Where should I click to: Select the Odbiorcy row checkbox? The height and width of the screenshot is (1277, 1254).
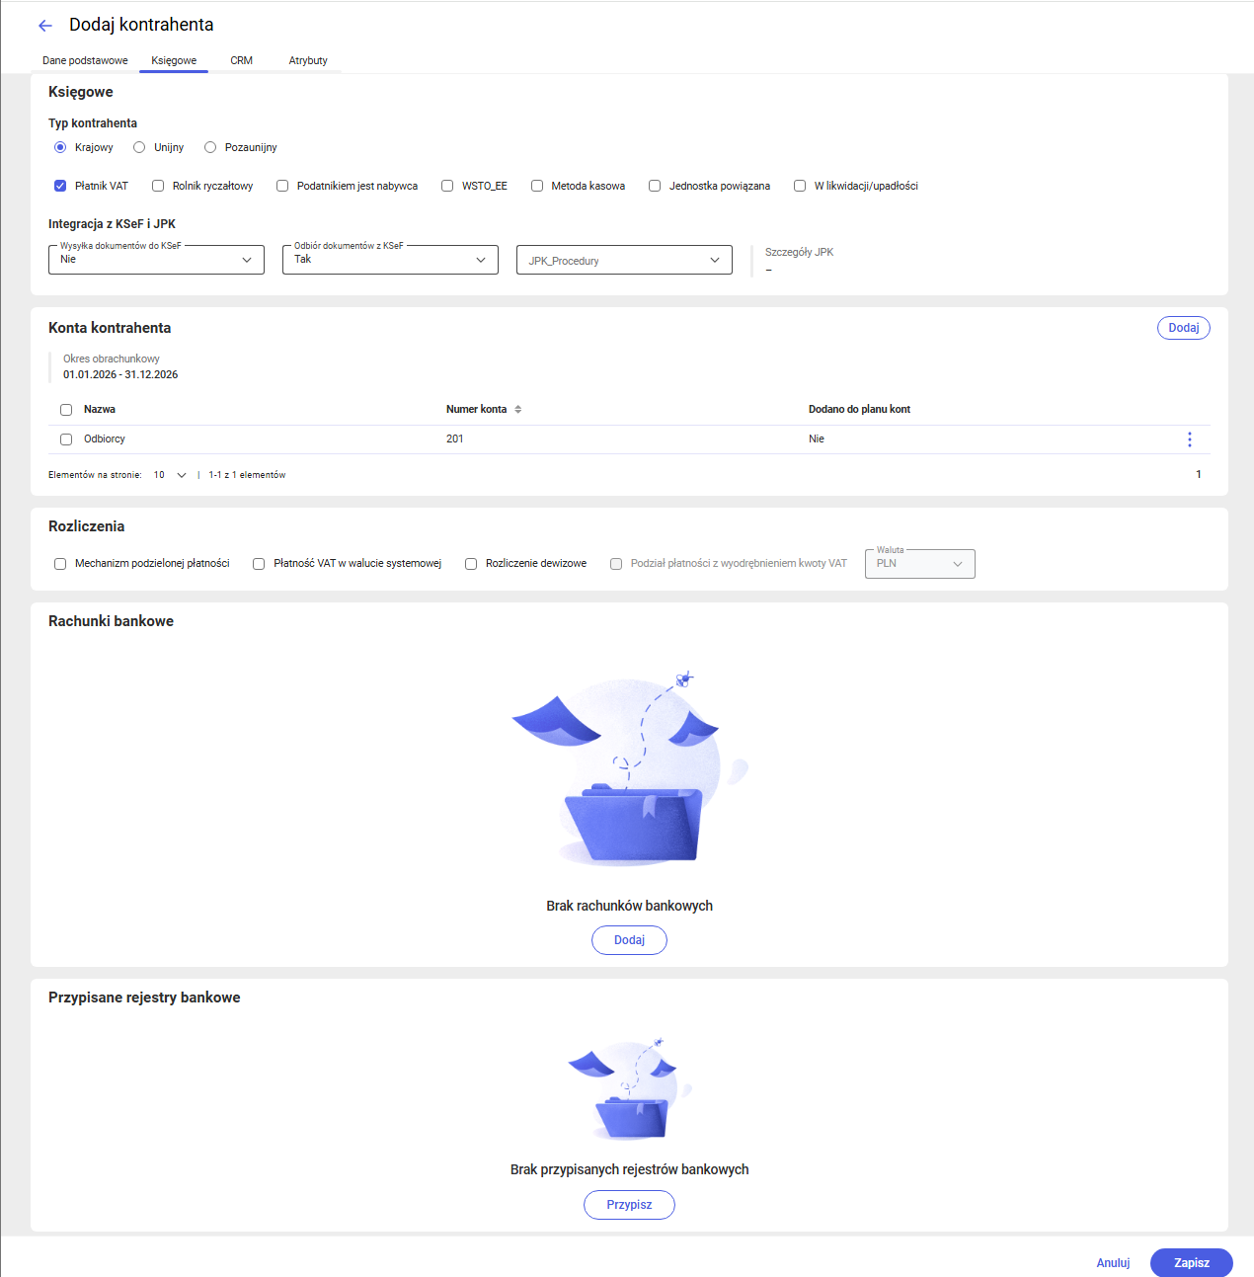(x=66, y=439)
